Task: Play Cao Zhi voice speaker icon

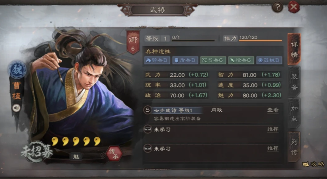Action: 16,108
